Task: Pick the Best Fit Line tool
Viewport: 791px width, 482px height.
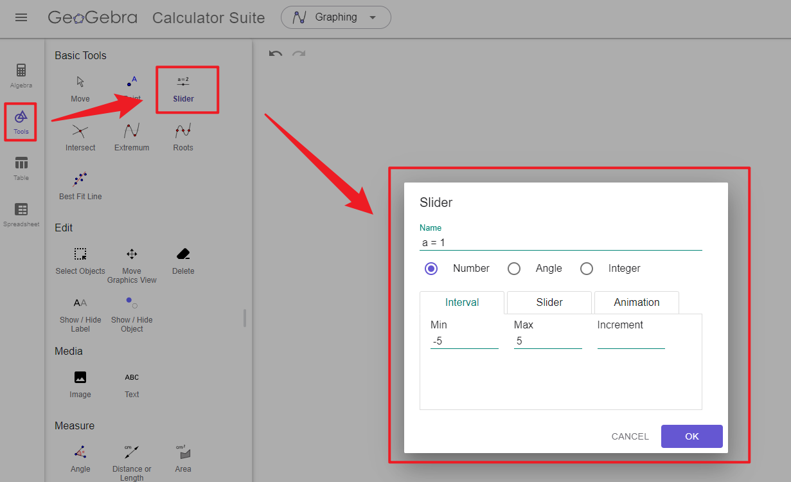Action: click(80, 186)
